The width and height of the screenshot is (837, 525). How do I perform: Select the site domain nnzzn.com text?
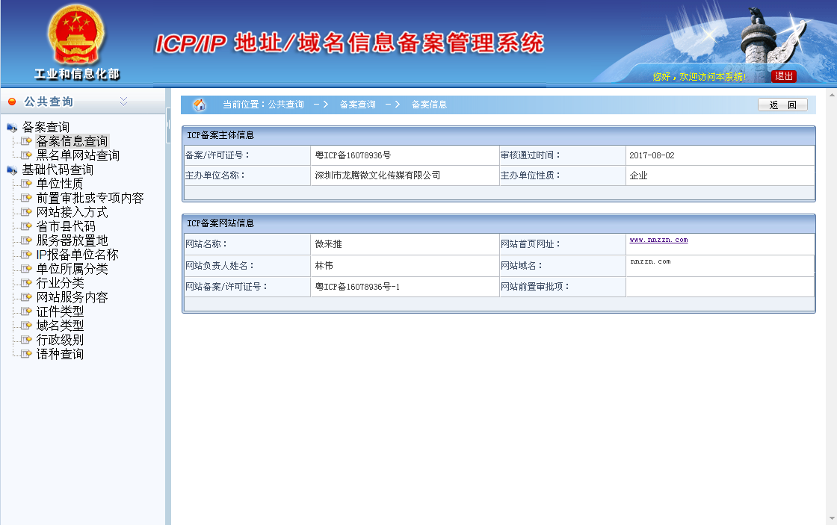650,261
